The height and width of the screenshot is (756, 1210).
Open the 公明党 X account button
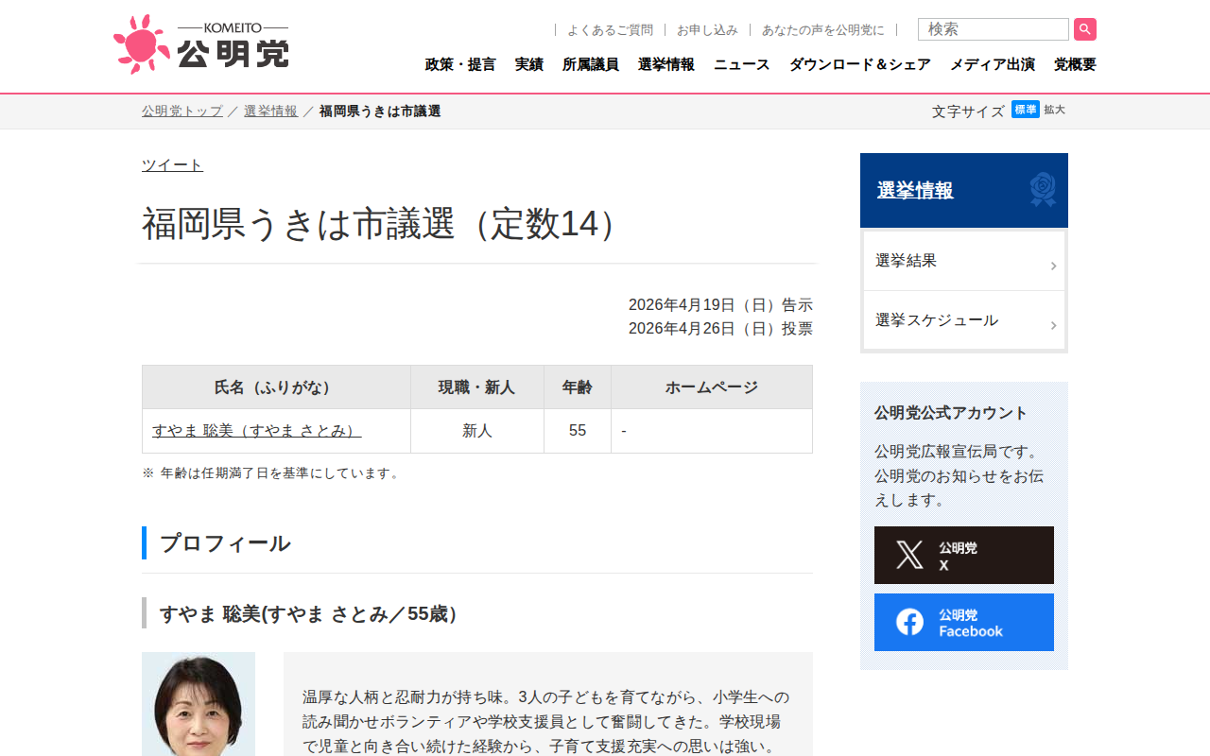click(964, 555)
